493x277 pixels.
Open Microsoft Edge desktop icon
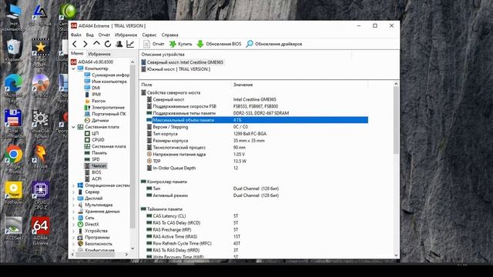click(x=14, y=88)
